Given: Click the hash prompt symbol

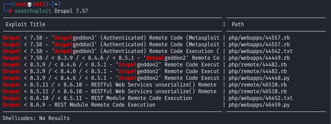Looking at the screenshot, I should [x=10, y=11].
